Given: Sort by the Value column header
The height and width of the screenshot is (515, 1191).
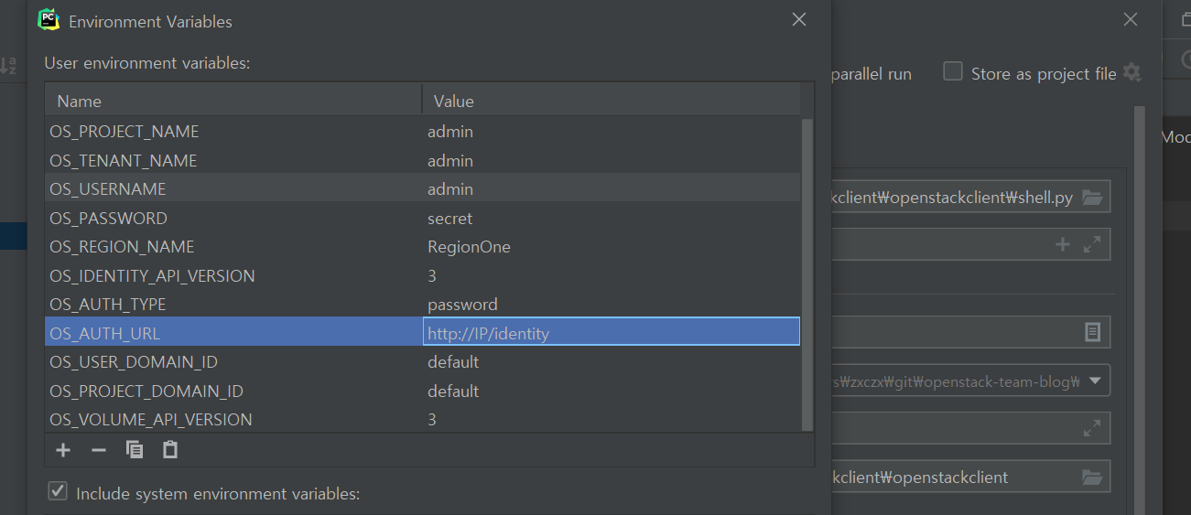Looking at the screenshot, I should [x=611, y=101].
